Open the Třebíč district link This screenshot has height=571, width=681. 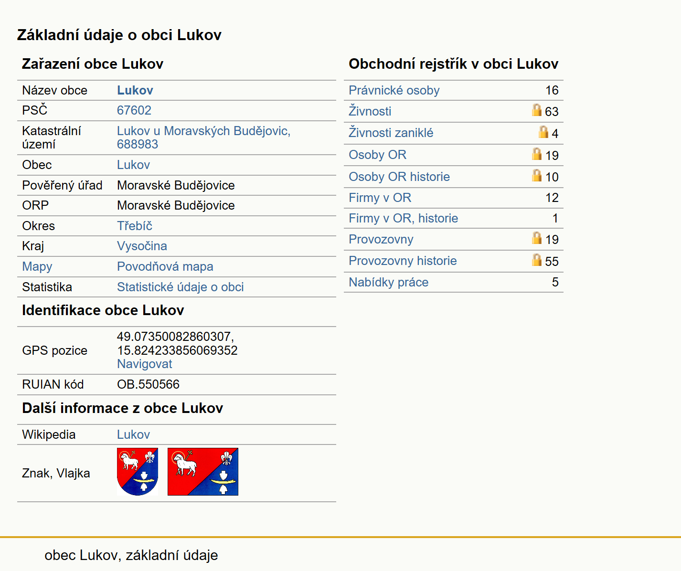click(135, 226)
